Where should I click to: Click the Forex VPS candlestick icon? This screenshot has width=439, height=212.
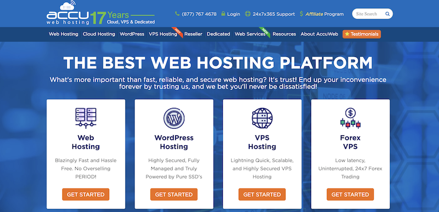[350, 118]
